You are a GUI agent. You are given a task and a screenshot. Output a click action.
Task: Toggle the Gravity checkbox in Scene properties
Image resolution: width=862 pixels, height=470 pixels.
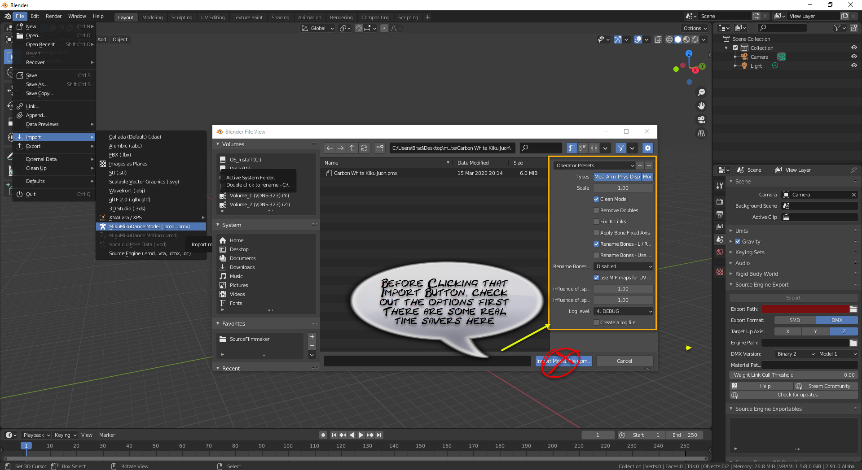pyautogui.click(x=738, y=241)
